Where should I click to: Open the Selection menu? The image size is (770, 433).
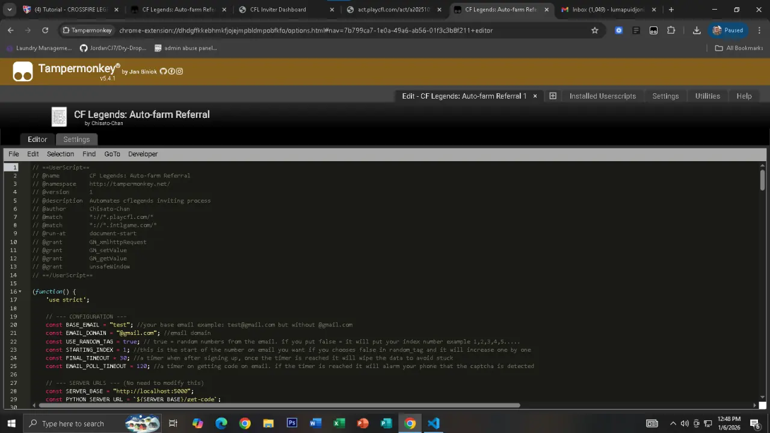[x=60, y=154]
